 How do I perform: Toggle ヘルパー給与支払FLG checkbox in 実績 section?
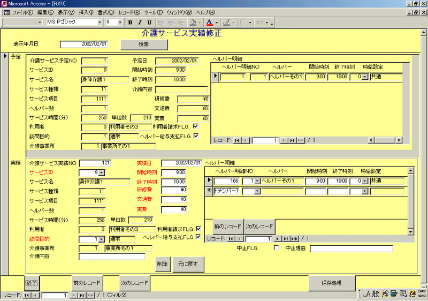198,237
